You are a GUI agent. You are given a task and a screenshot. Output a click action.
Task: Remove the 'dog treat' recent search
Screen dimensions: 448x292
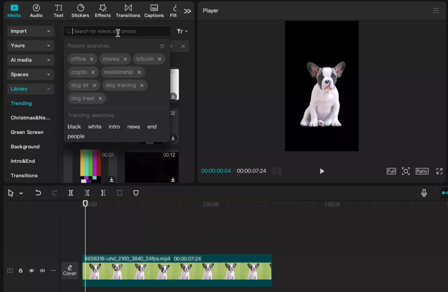(100, 99)
